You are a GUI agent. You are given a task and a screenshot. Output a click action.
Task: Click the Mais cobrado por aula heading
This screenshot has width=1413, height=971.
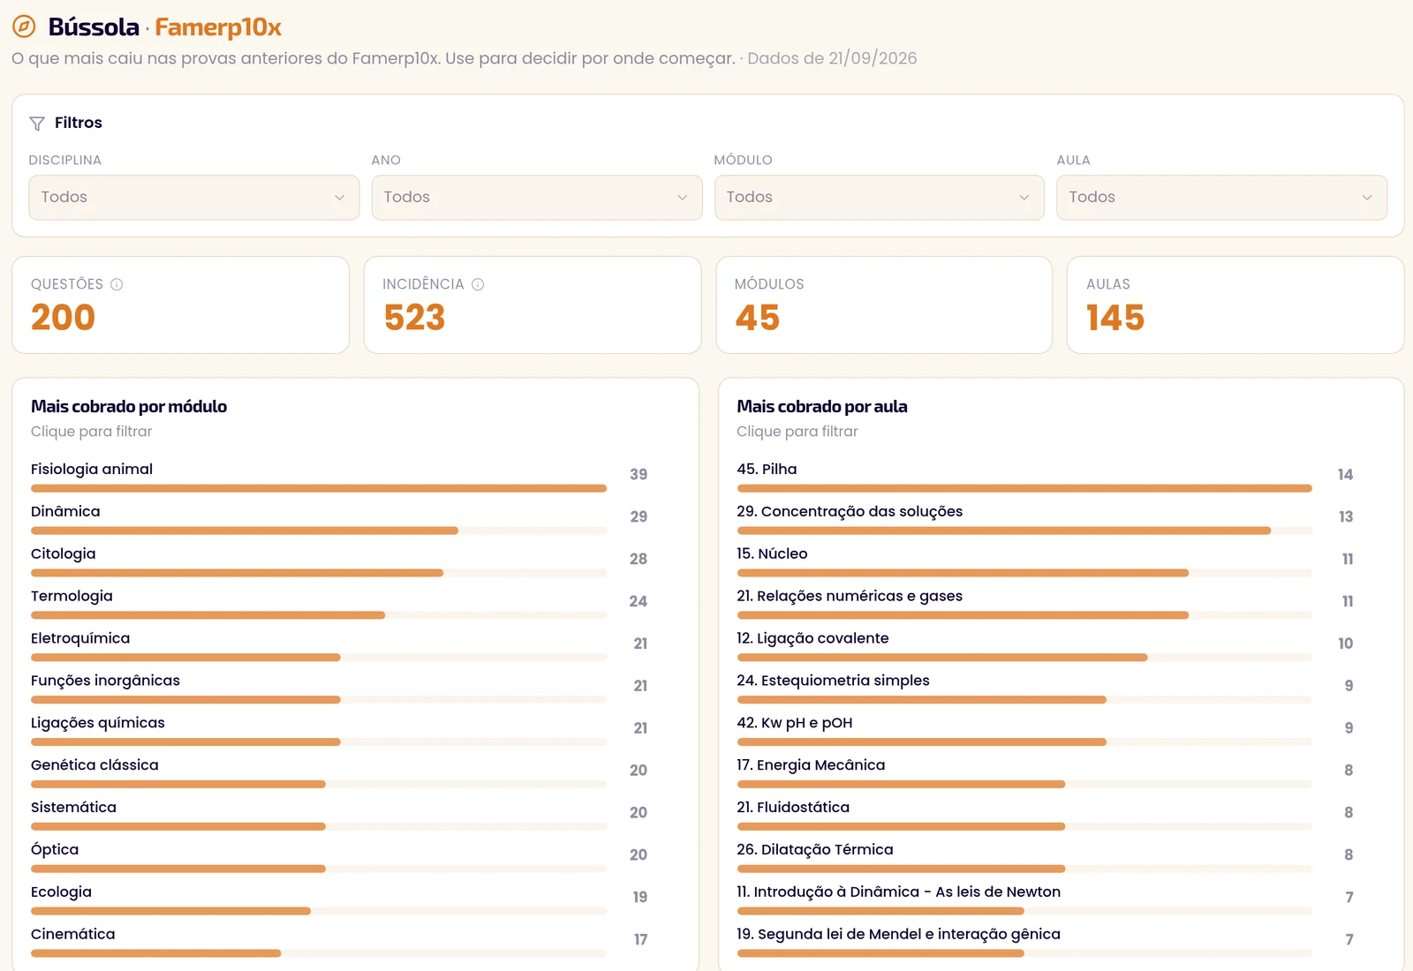pyautogui.click(x=822, y=406)
